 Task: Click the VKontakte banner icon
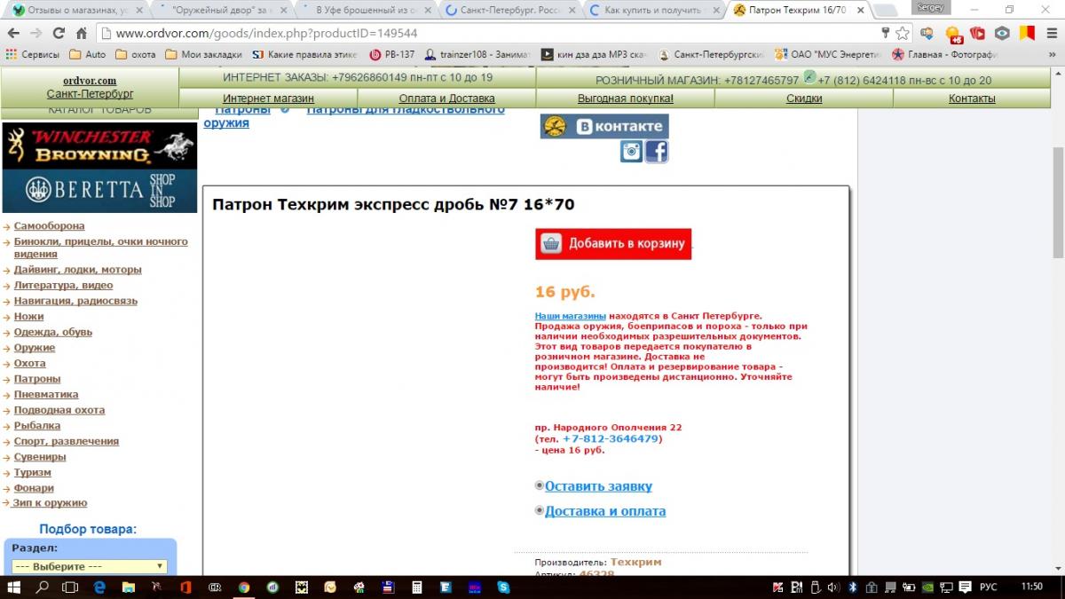604,126
